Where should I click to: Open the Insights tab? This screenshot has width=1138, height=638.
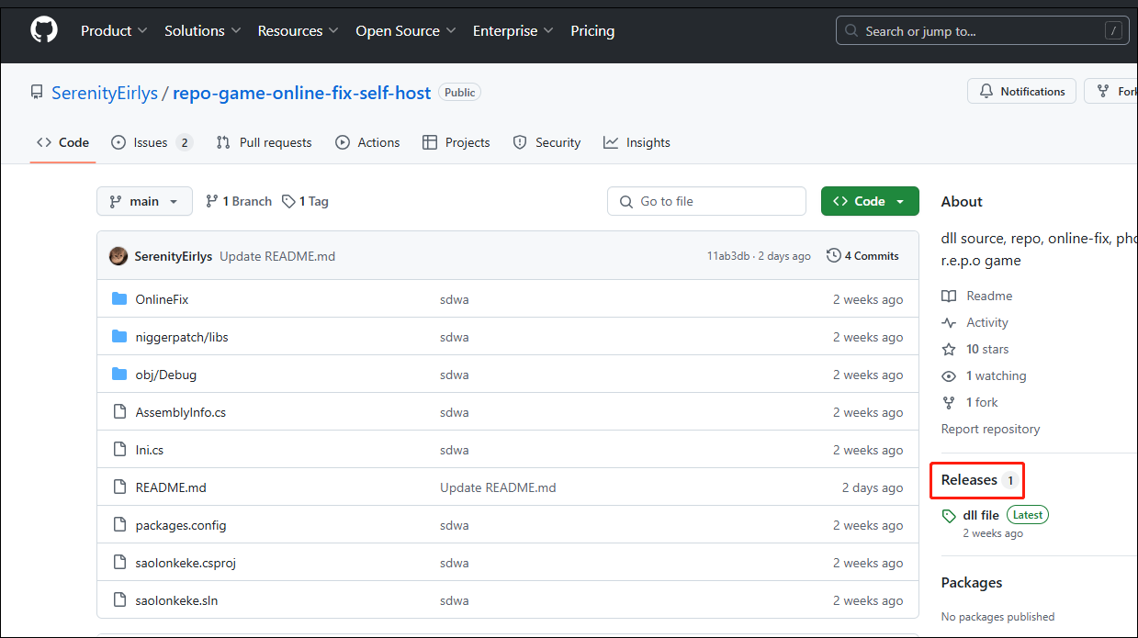click(x=637, y=142)
